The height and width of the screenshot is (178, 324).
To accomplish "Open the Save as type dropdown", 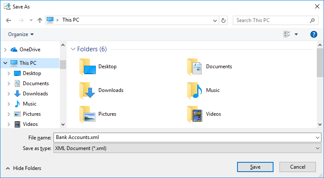I will pos(187,148).
